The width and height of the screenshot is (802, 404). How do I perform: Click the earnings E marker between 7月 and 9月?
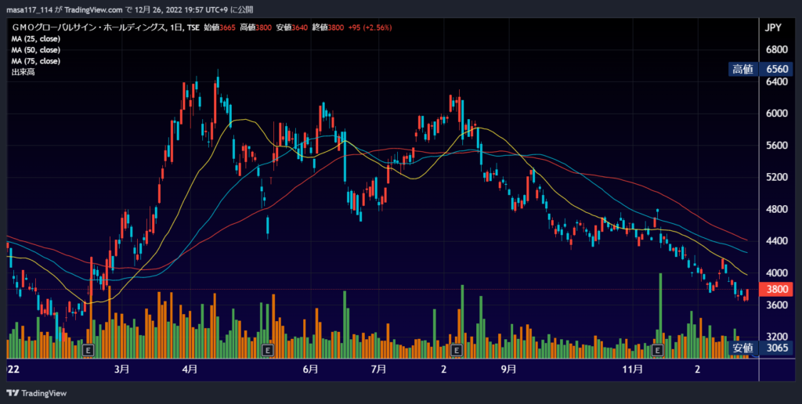tap(457, 350)
